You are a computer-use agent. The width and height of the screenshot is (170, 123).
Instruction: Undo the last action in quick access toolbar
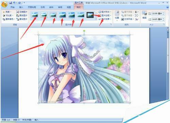(x=14, y=3)
